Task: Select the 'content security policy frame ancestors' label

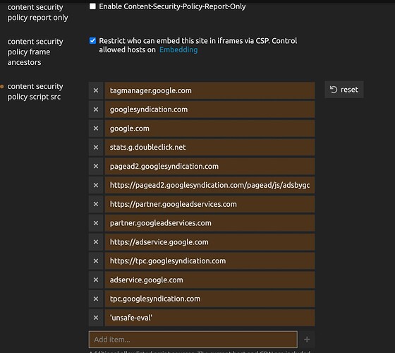Action: click(35, 52)
